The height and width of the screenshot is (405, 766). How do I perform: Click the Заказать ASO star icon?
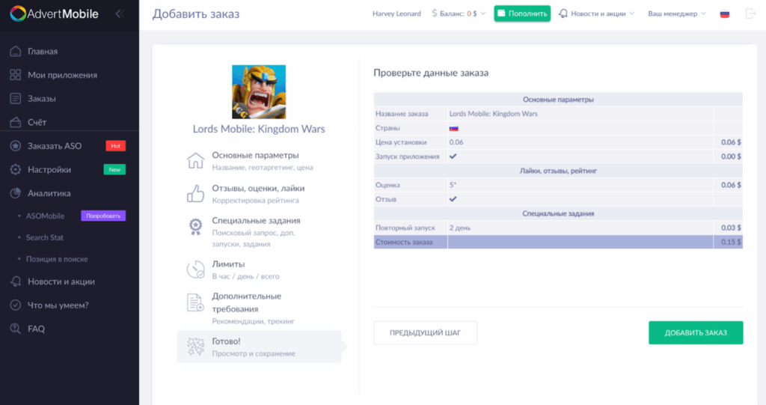pyautogui.click(x=16, y=146)
